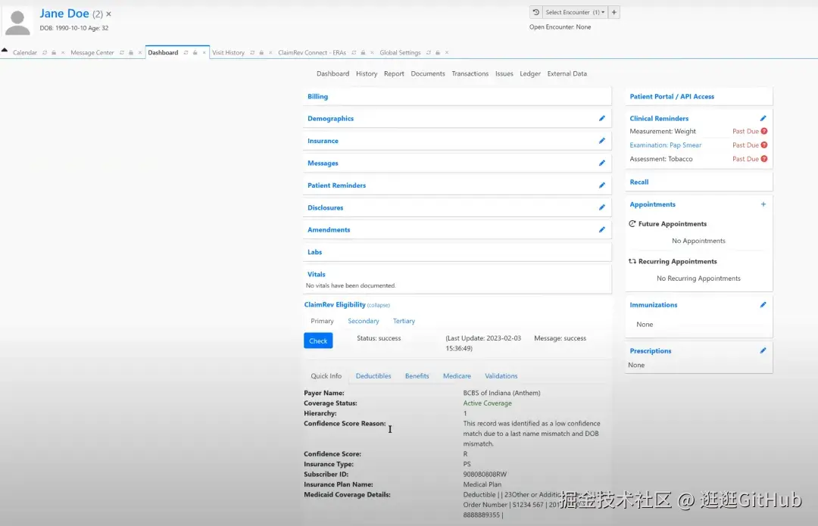Switch to the Message Center tab
This screenshot has height=526, width=818.
(92, 53)
